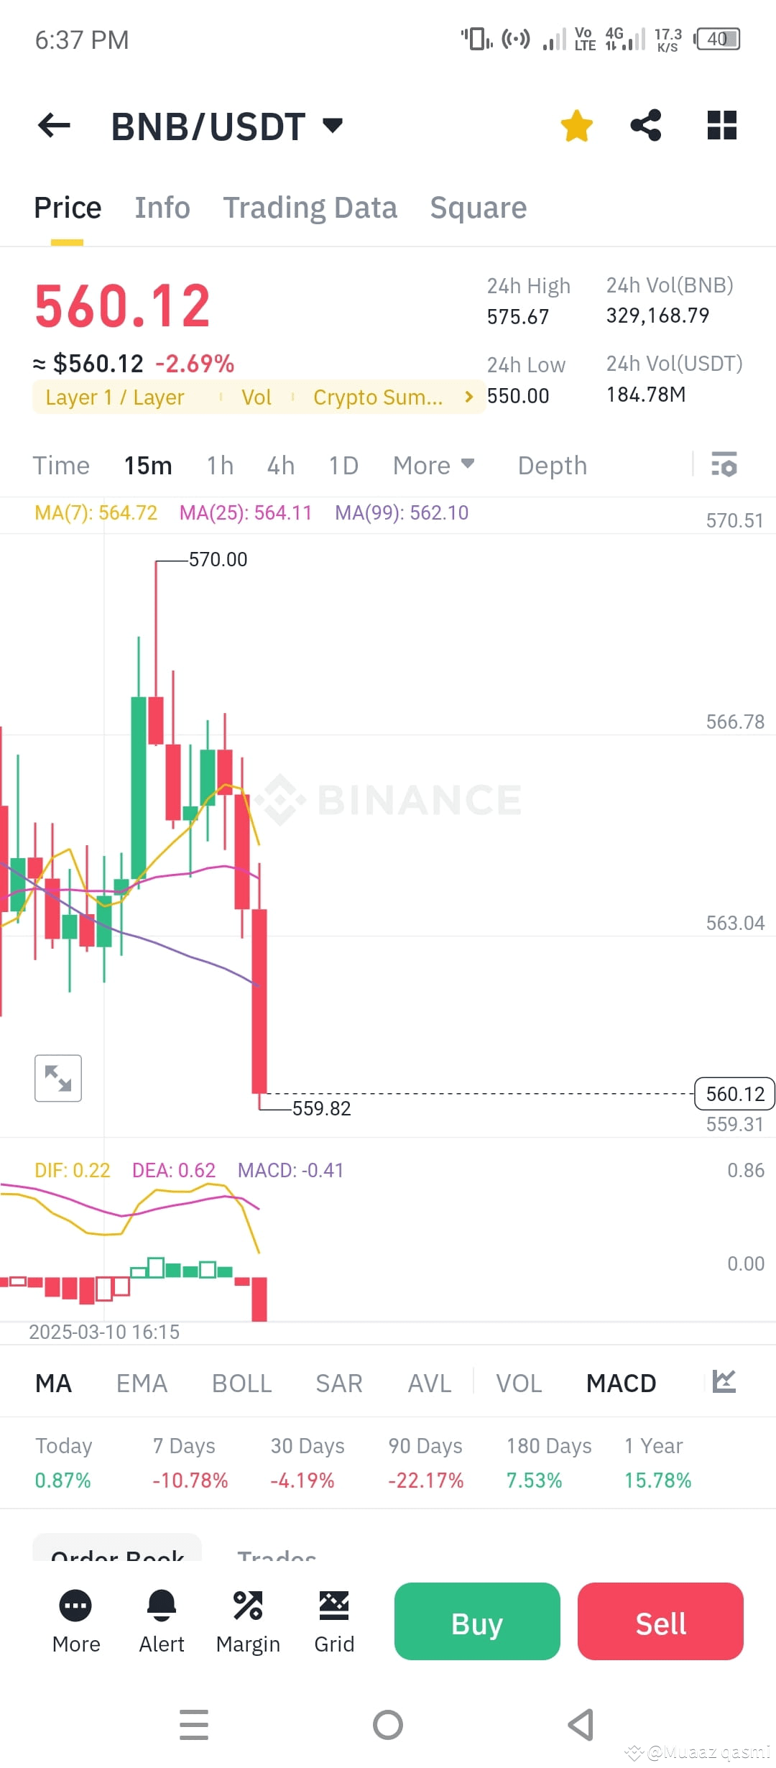Tap the Vol tag in the yellow bar

(257, 397)
